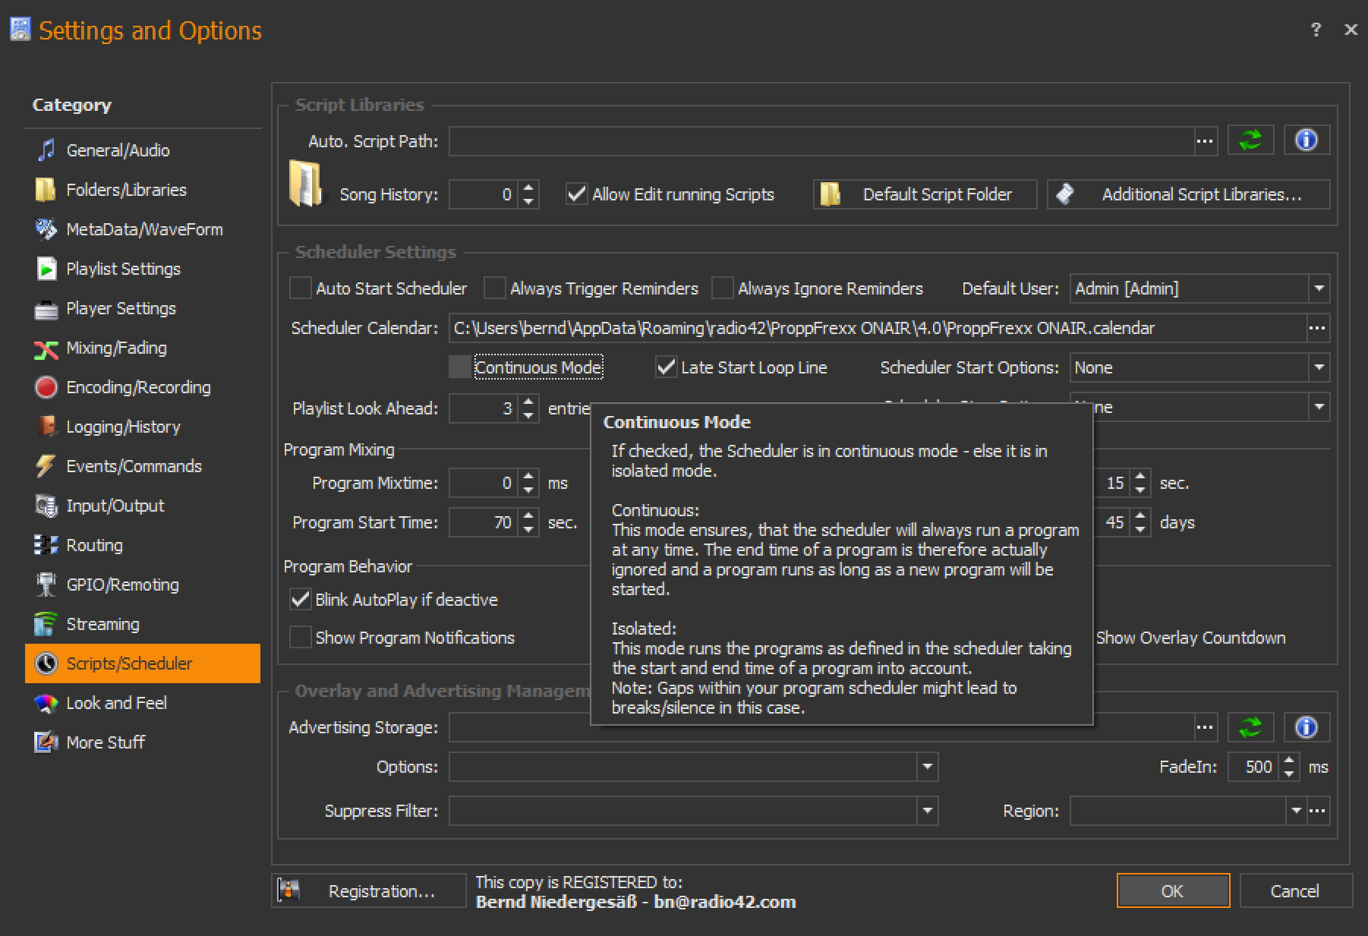This screenshot has width=1368, height=936.
Task: Click the help question mark in title bar
Action: [x=1316, y=30]
